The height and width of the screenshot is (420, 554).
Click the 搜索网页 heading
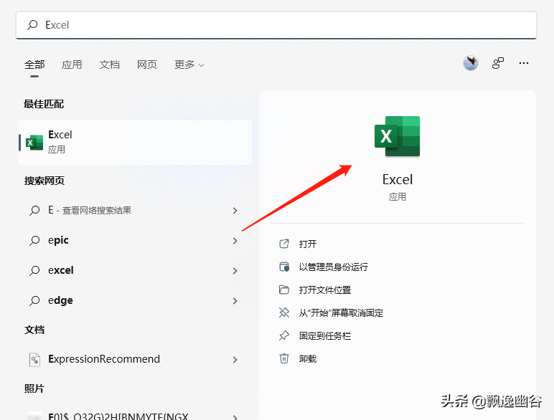click(x=44, y=181)
